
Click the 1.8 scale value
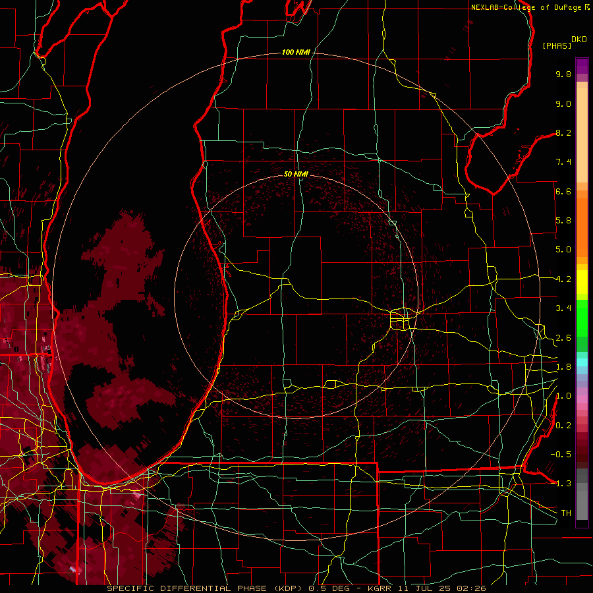tap(563, 367)
